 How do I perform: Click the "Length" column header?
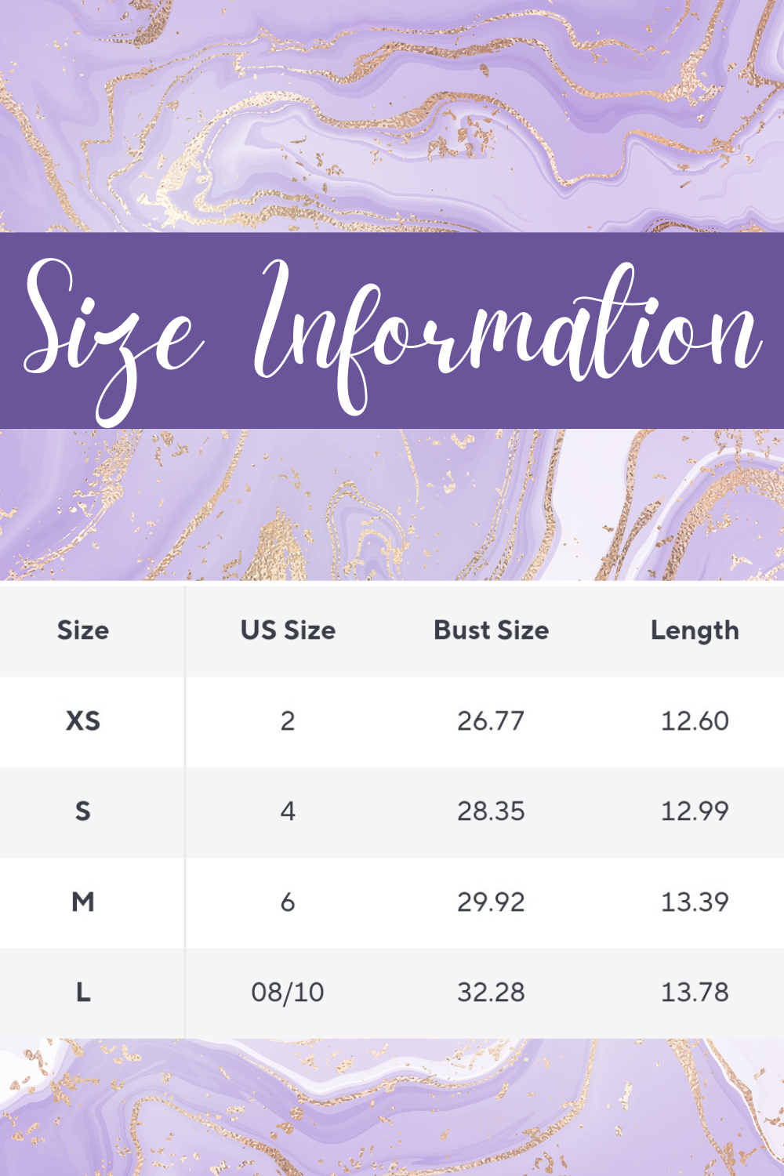(x=695, y=631)
